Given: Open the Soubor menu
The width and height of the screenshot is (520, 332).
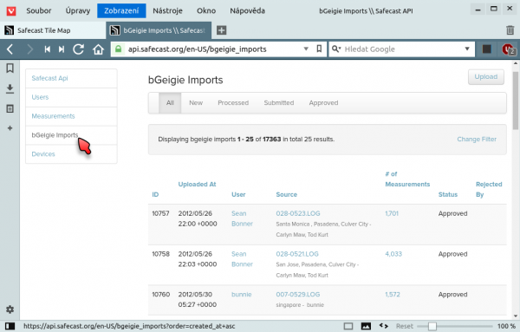Looking at the screenshot, I should pos(39,11).
